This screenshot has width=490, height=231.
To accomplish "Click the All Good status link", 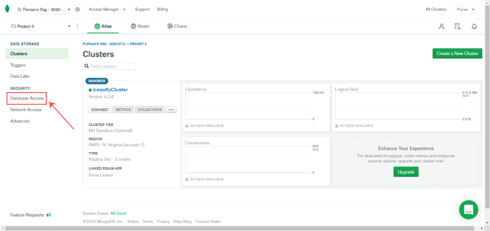I will tap(118, 214).
